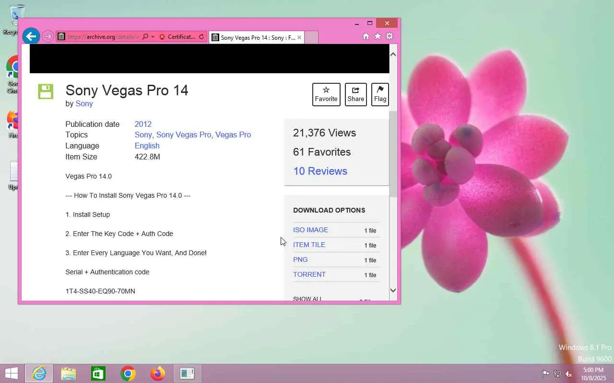Open the Internet Explorer Home icon

click(x=366, y=36)
